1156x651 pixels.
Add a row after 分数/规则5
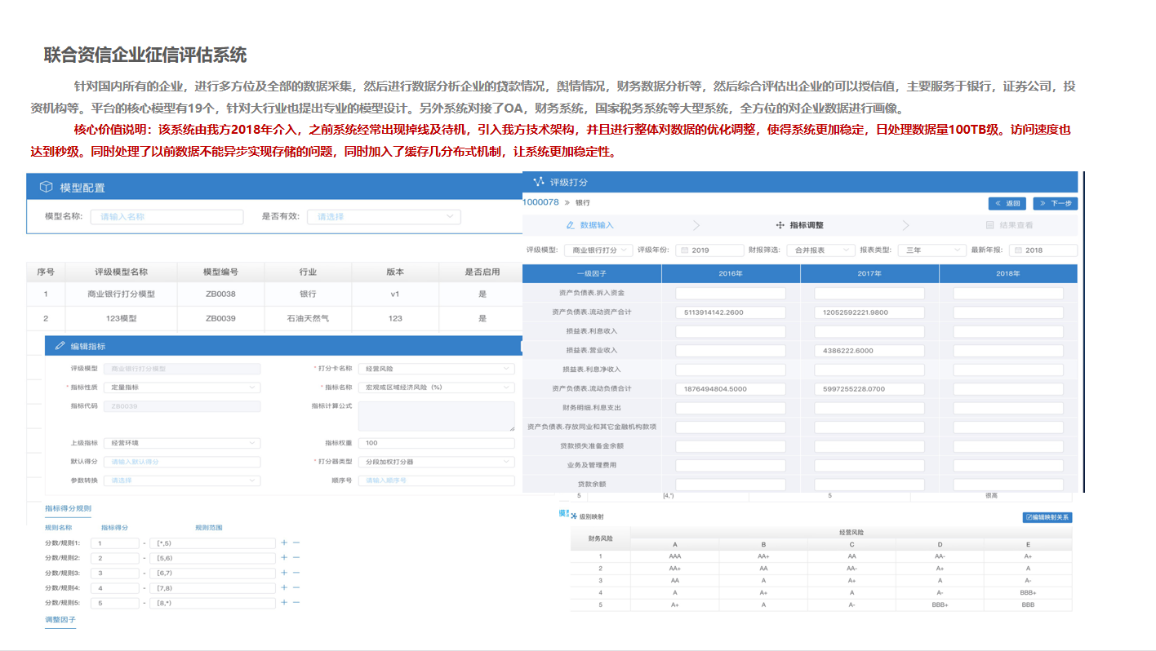[x=284, y=602]
